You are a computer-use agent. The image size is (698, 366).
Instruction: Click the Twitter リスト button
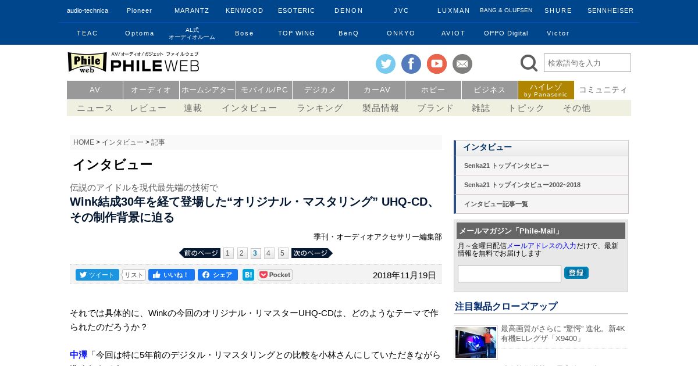pos(134,275)
